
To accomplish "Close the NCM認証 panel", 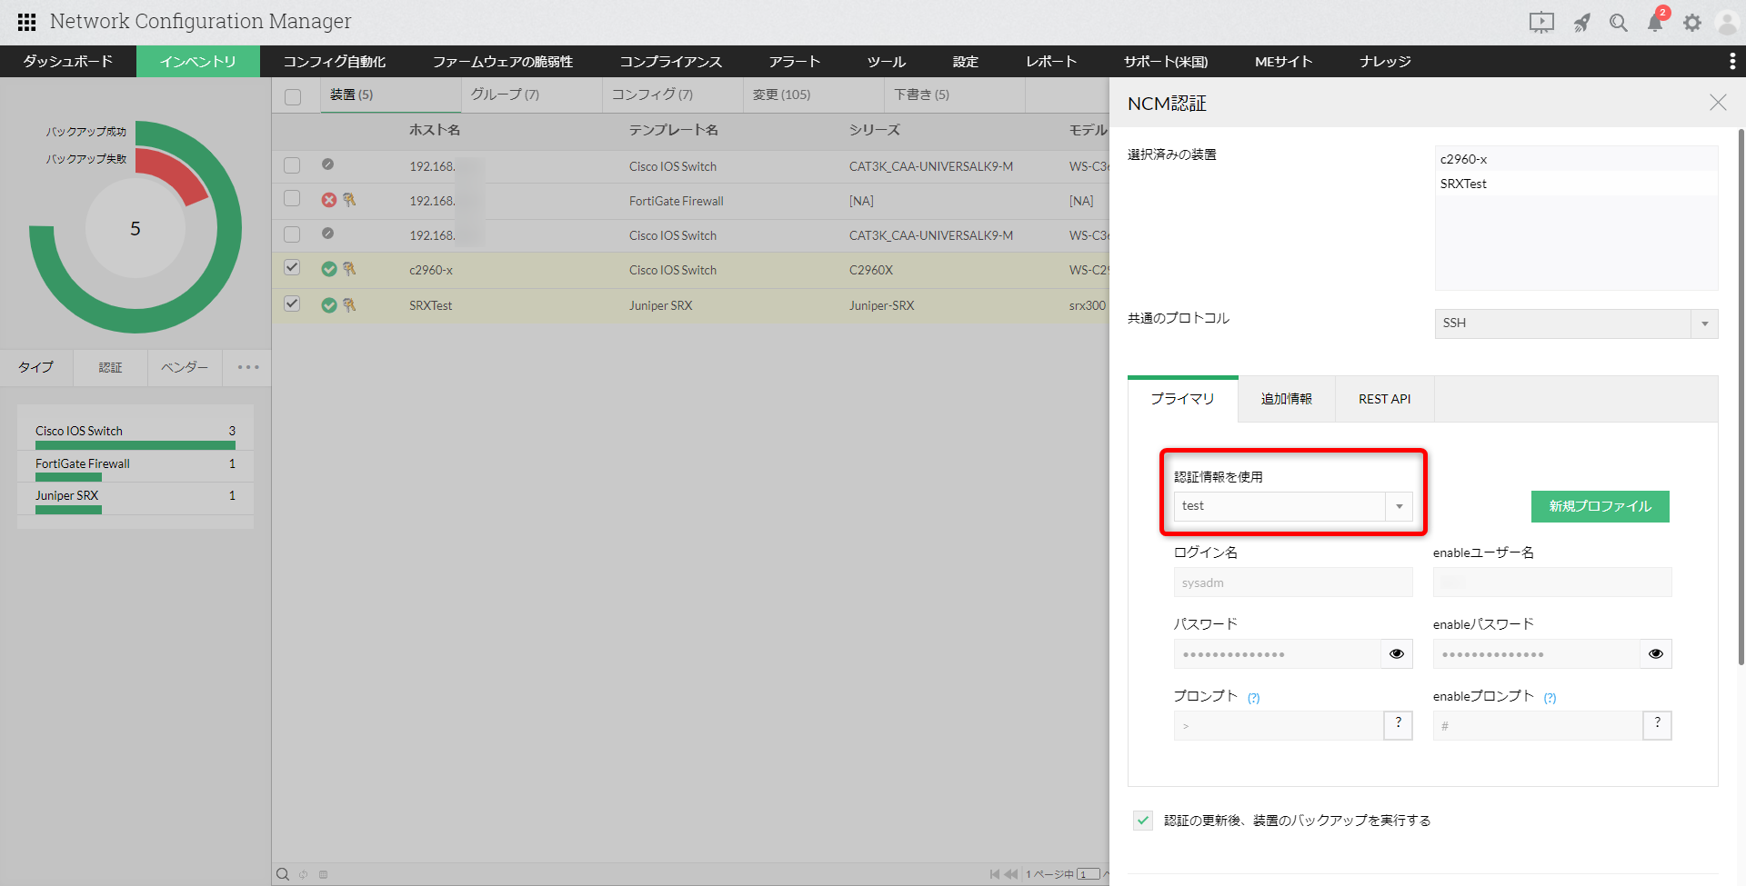I will (x=1718, y=103).
